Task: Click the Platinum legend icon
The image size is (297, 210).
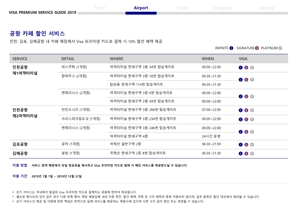Action: (x=280, y=48)
